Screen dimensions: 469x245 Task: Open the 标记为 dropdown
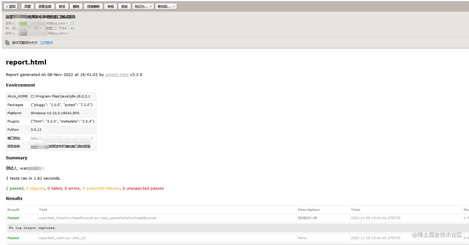coord(143,6)
